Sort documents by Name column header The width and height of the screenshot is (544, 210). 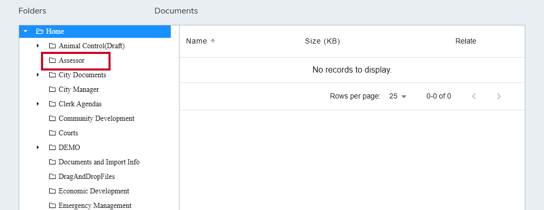tap(196, 41)
